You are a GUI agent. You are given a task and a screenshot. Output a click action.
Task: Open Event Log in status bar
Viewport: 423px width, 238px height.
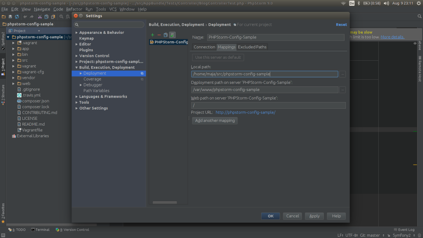(404, 230)
